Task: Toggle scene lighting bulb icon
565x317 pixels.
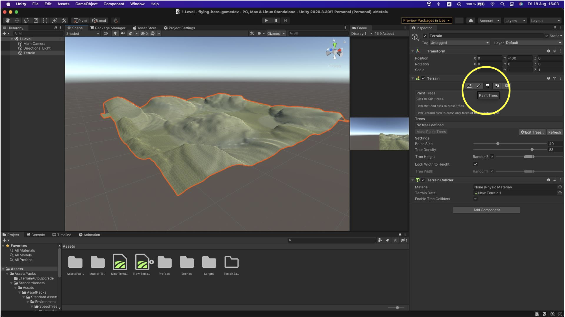Action: (x=115, y=34)
